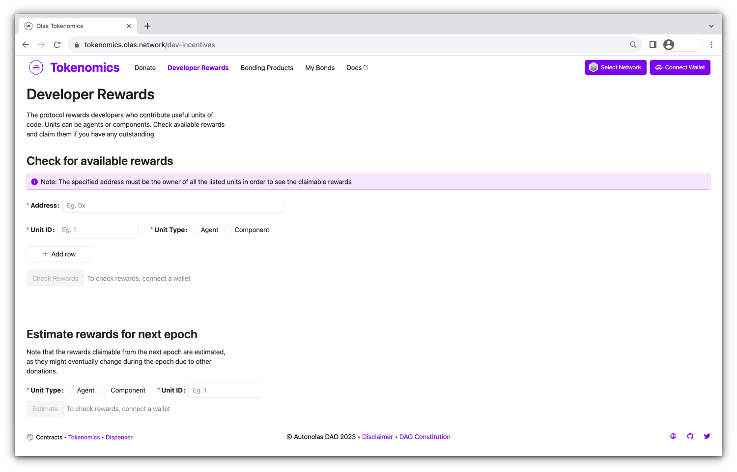Click the zoom magnifier icon in address bar
Screen dimensions: 737x472
pos(633,45)
